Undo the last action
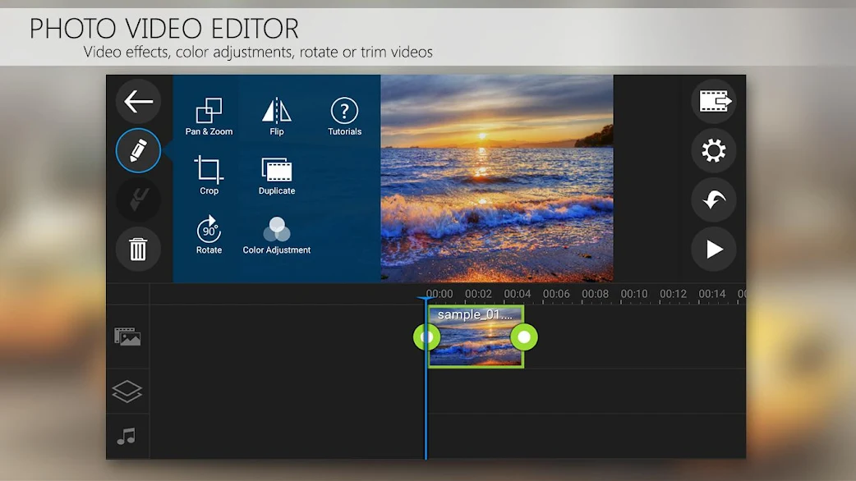The height and width of the screenshot is (481, 856). click(x=714, y=199)
